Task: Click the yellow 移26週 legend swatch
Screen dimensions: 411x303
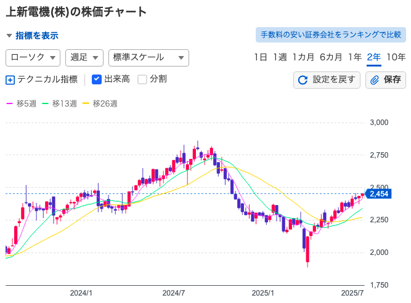Action: [86, 103]
